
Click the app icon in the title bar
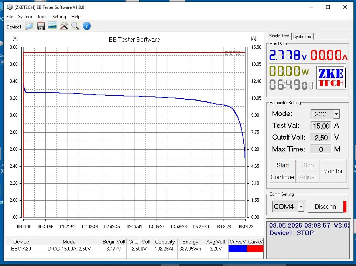tap(10, 7)
